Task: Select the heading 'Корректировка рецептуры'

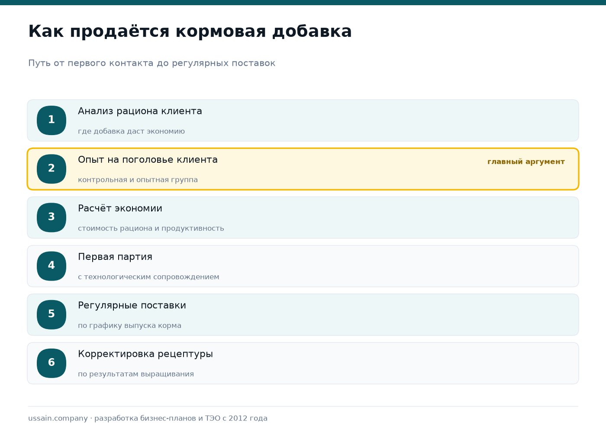Action: coord(145,354)
